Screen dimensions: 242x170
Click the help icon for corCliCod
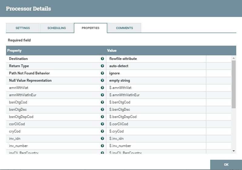coord(102,124)
